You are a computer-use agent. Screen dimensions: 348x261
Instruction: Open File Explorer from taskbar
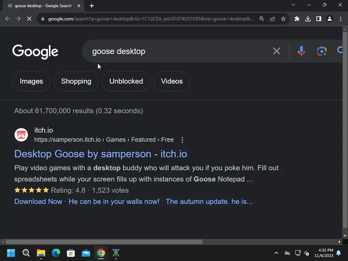click(x=41, y=253)
